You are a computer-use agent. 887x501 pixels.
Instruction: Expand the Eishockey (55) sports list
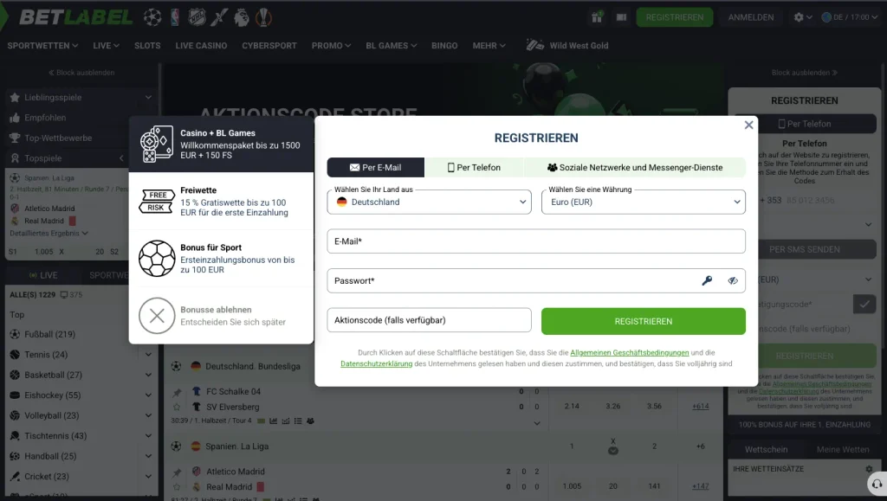pos(148,395)
